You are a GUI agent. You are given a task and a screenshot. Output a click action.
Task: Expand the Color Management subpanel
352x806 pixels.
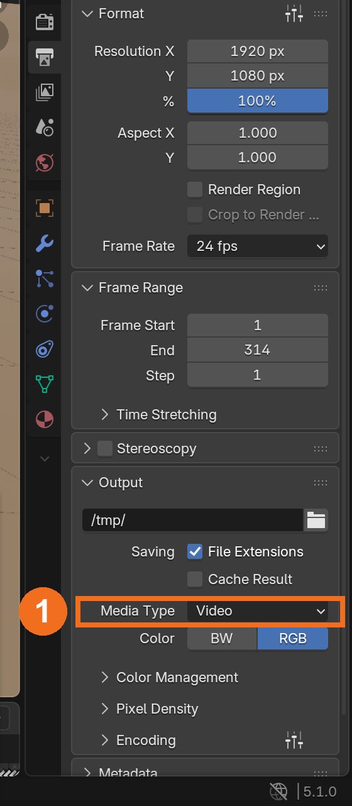[x=105, y=677]
